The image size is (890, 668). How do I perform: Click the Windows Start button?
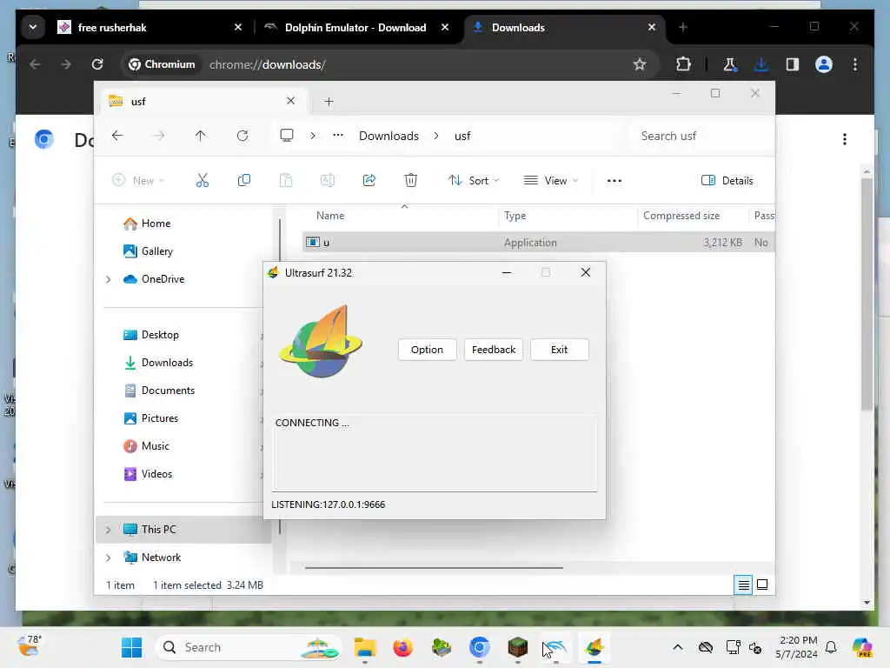point(132,647)
